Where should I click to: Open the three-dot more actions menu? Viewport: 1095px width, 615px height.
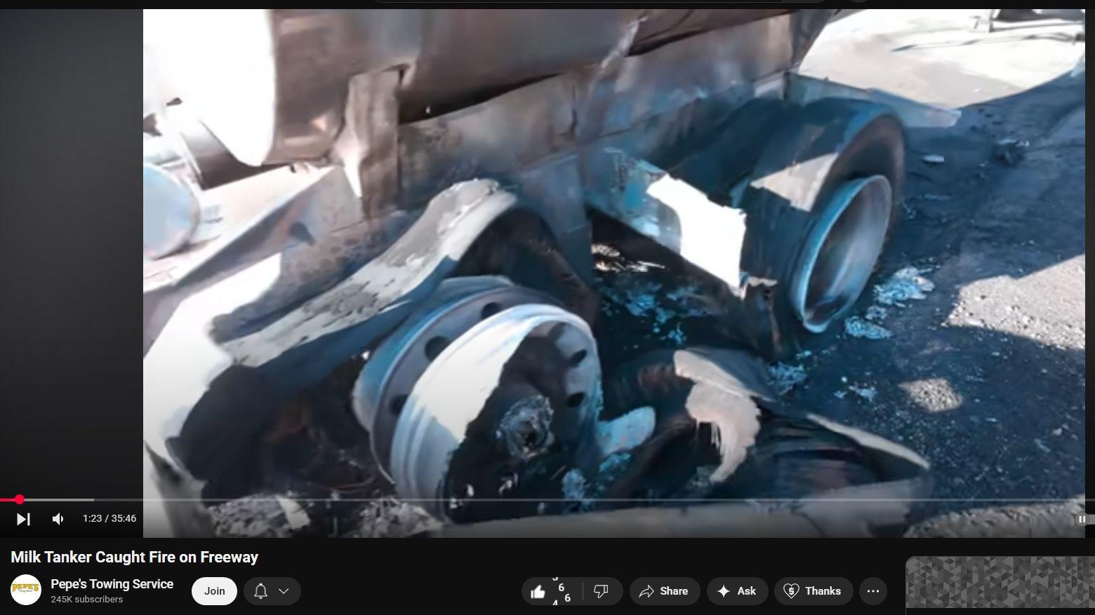pos(873,591)
